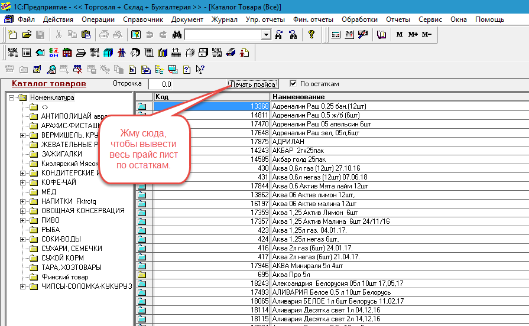
Task: Select row АДРИЛАН with code 17875
Action: [332, 142]
